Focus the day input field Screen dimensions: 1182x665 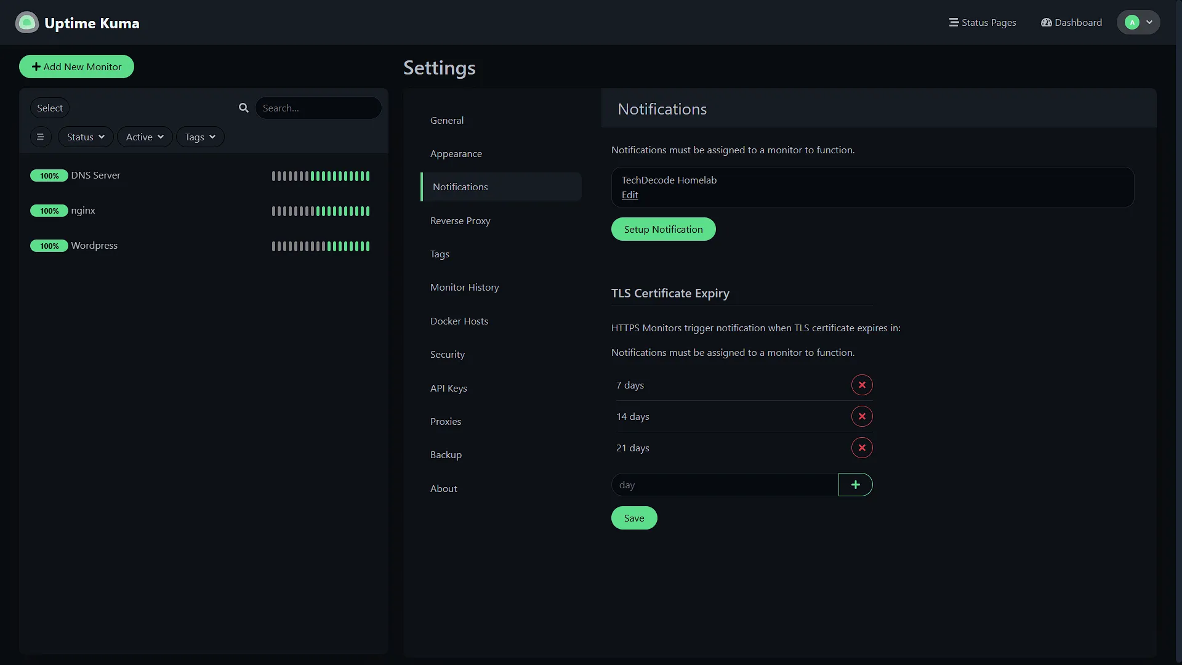(725, 485)
